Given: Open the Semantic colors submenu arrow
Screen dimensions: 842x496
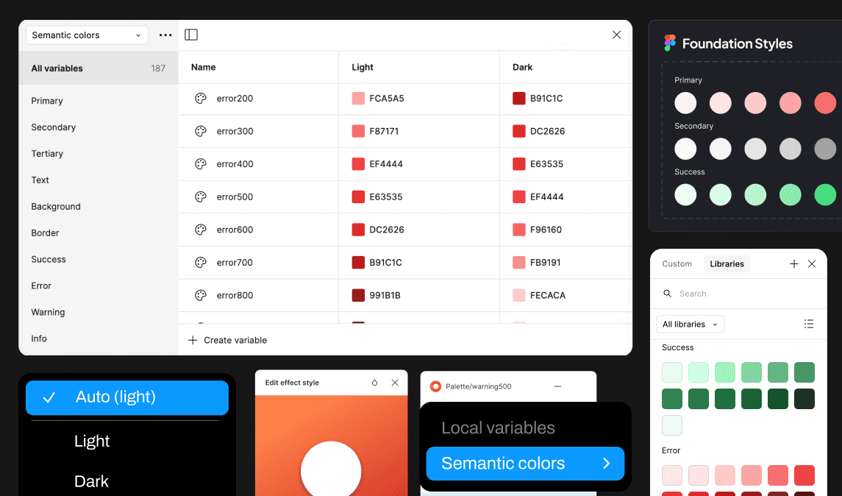Looking at the screenshot, I should pos(606,463).
